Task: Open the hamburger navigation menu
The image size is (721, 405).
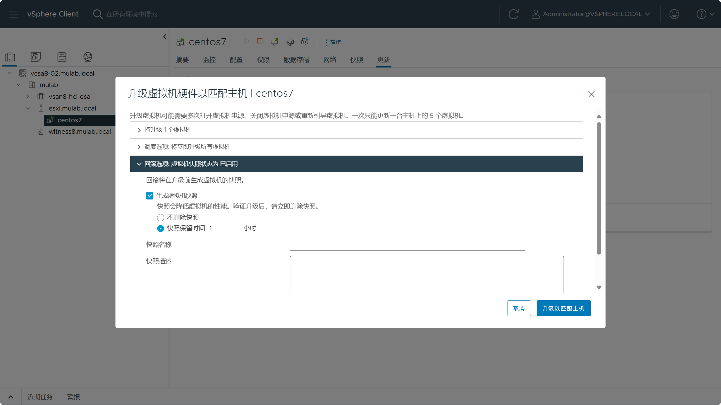Action: (13, 14)
